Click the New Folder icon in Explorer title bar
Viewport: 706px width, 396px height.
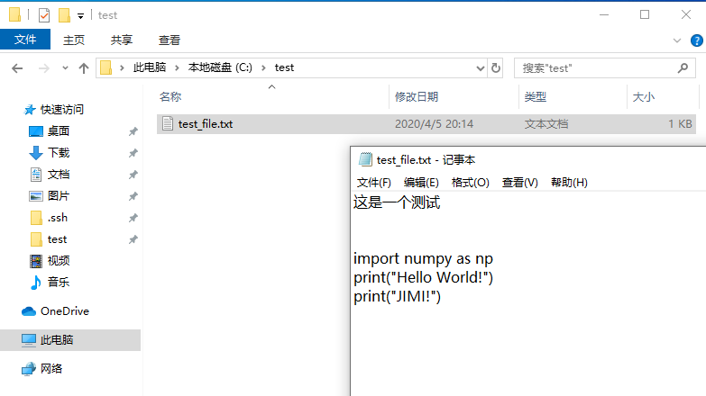(64, 15)
